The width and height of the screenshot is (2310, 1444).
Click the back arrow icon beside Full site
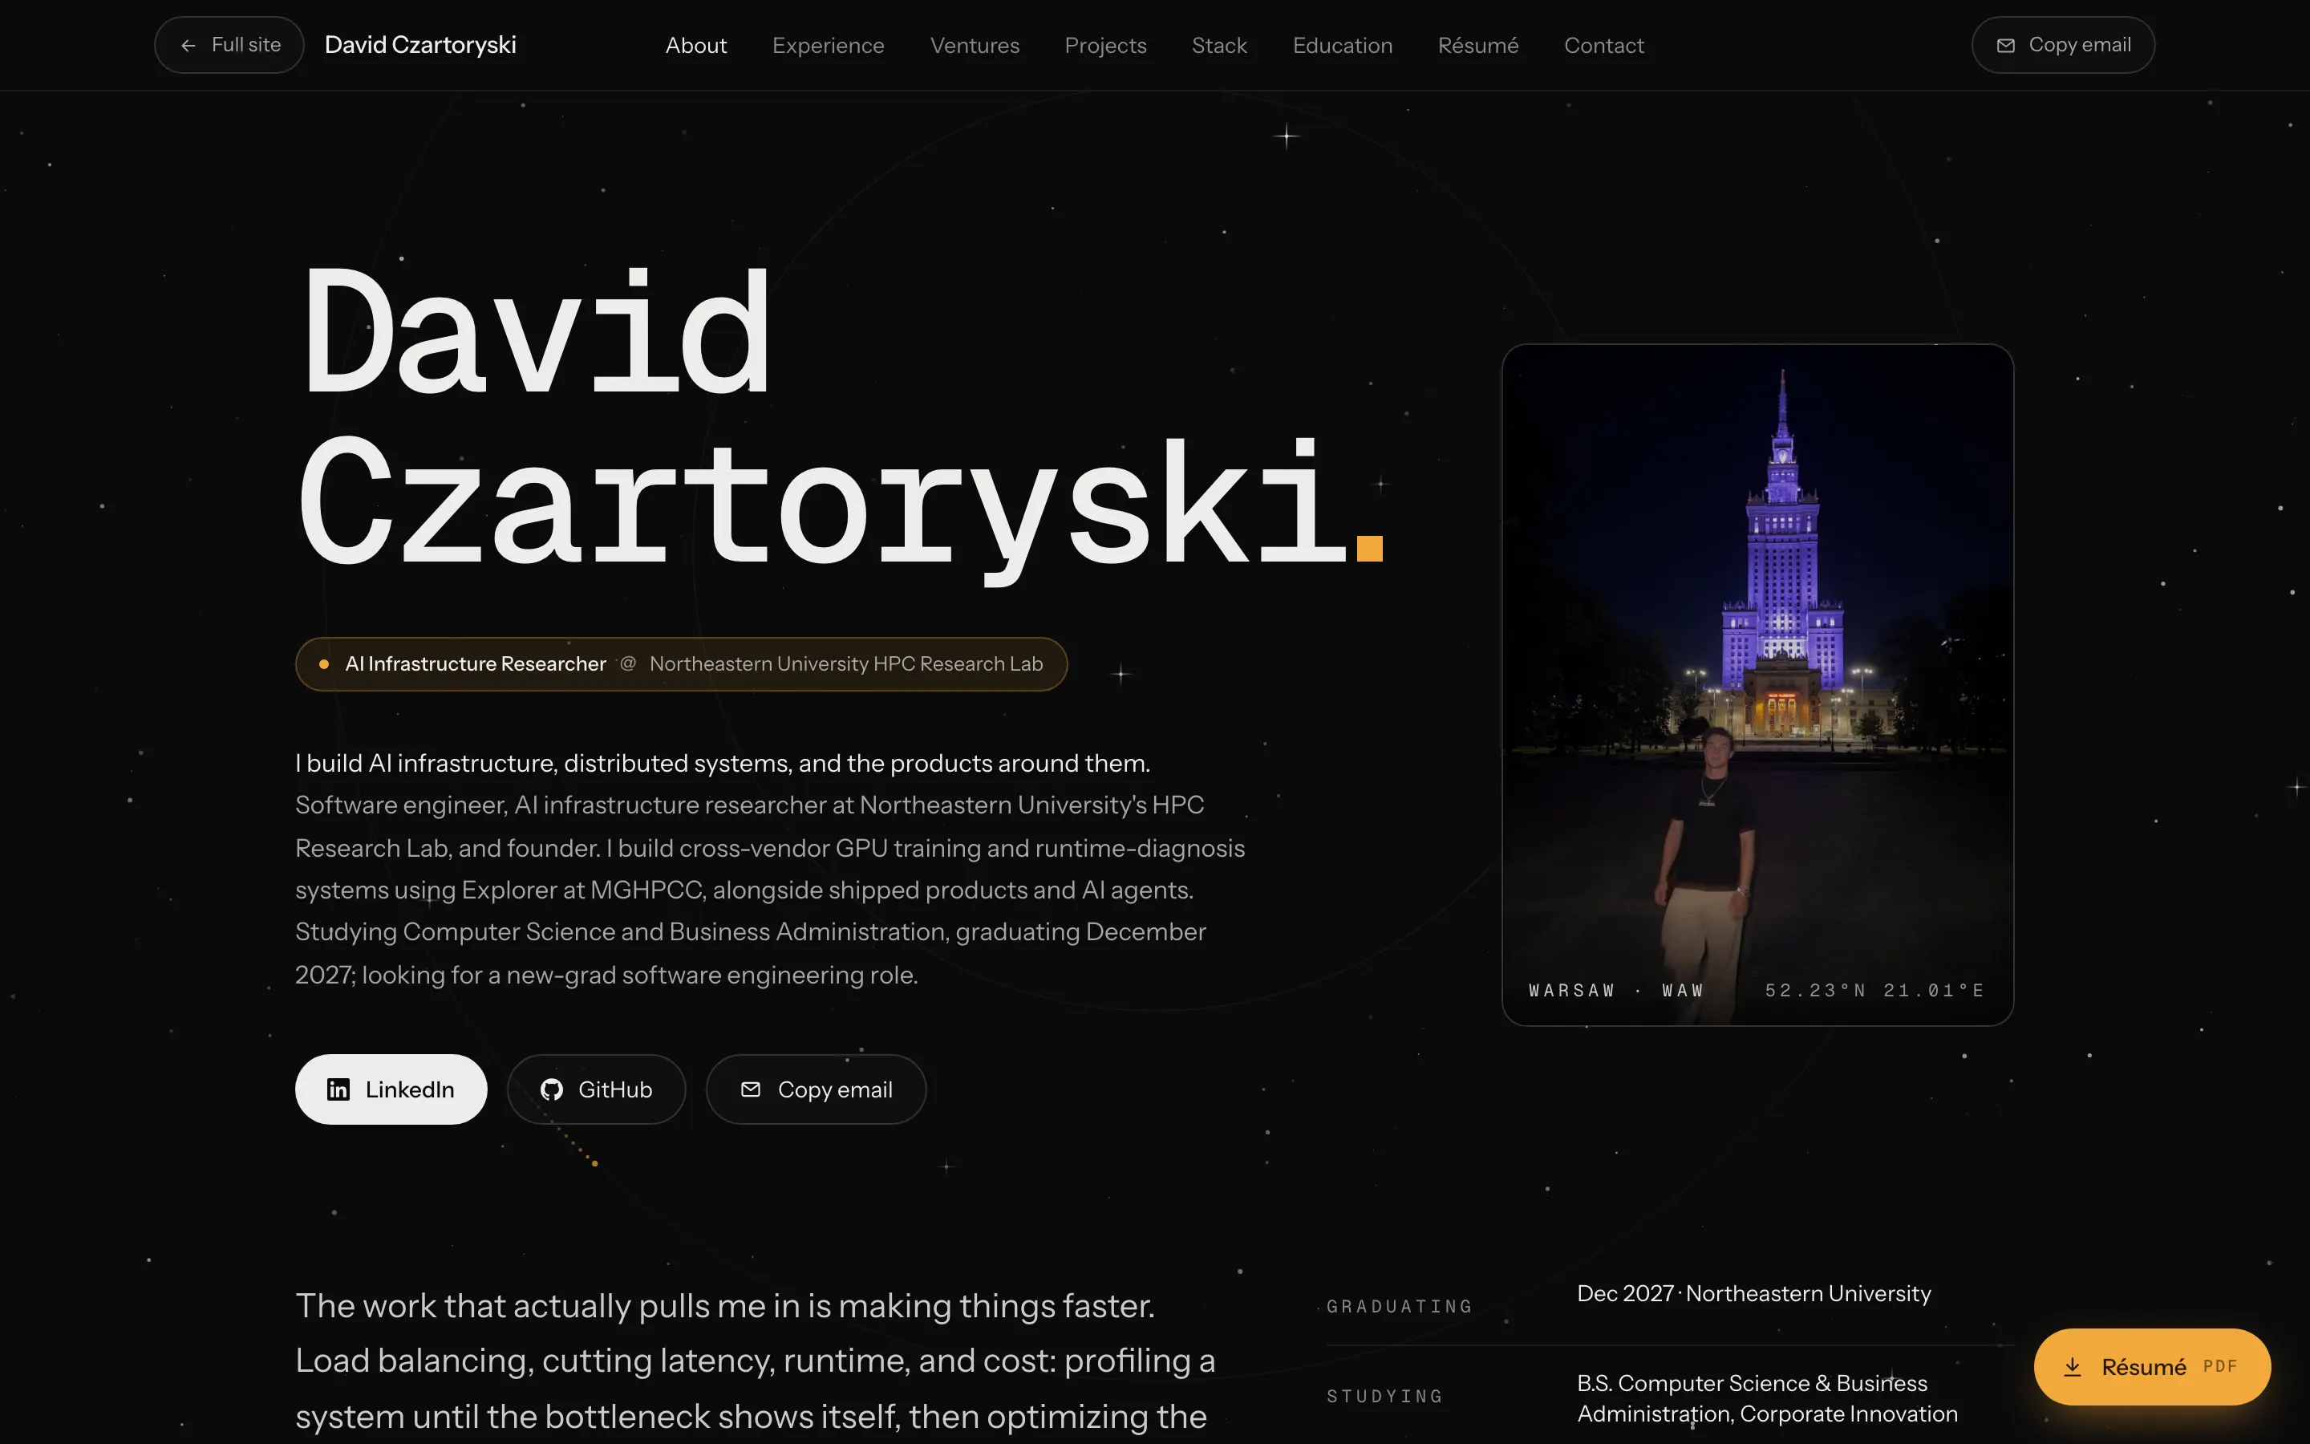tap(188, 45)
